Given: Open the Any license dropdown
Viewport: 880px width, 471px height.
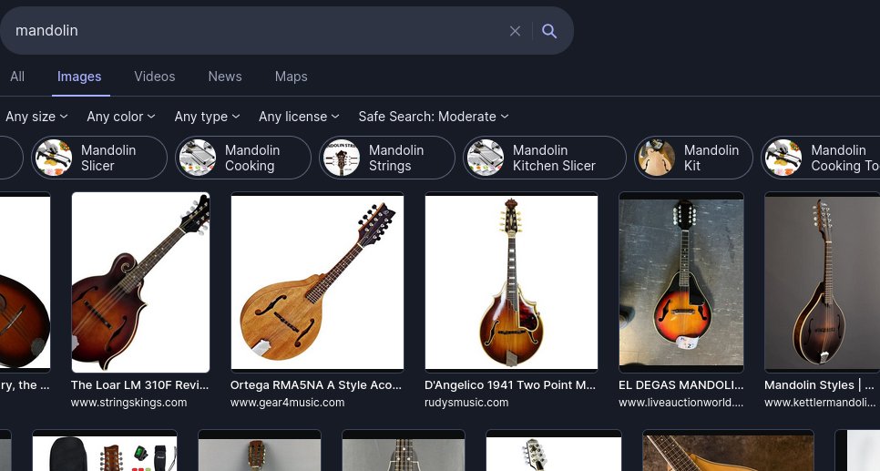Looking at the screenshot, I should 299,117.
